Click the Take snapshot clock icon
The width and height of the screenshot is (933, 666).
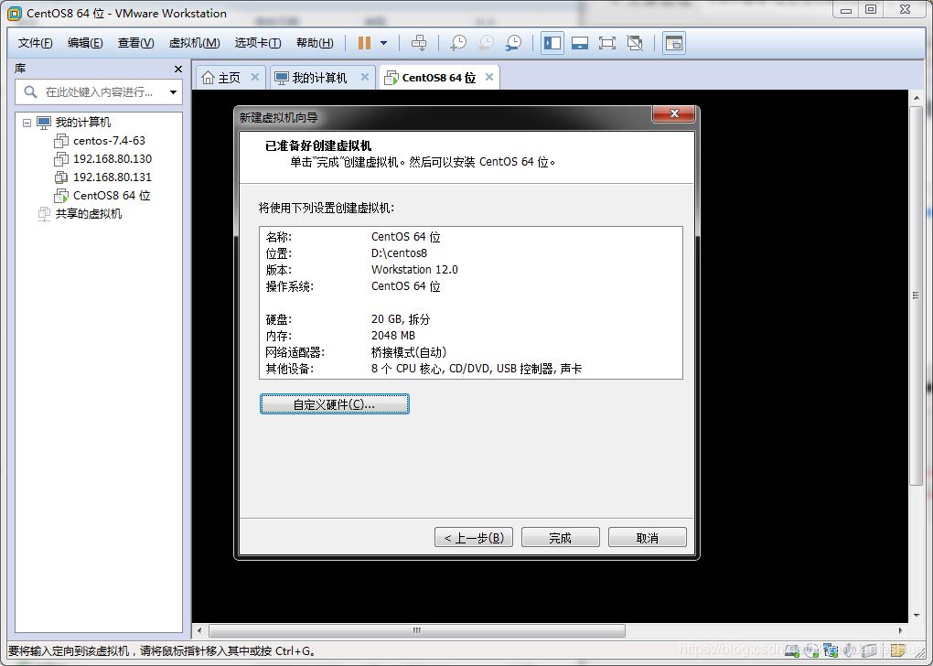pos(457,43)
